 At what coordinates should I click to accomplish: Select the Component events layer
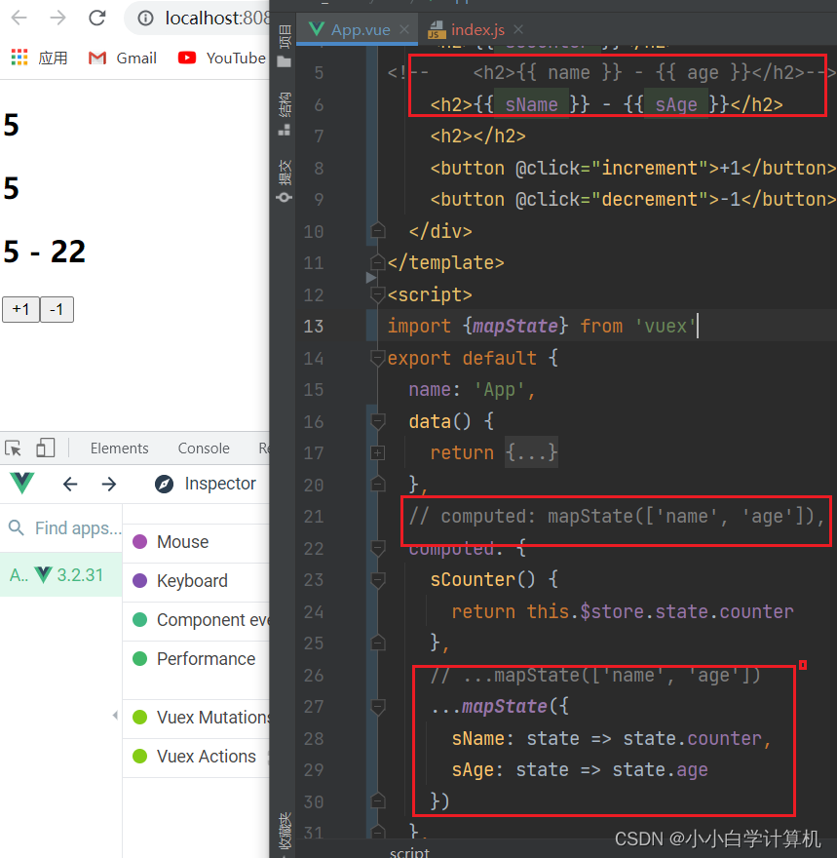(x=196, y=620)
